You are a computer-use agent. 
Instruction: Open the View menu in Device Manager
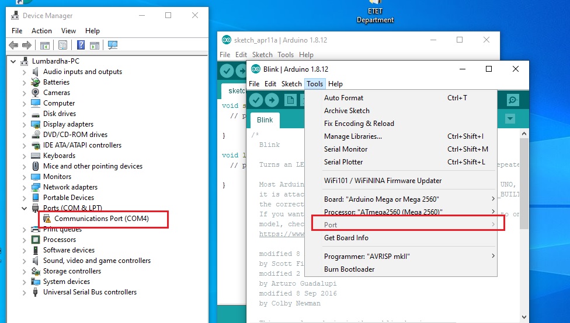coord(68,31)
